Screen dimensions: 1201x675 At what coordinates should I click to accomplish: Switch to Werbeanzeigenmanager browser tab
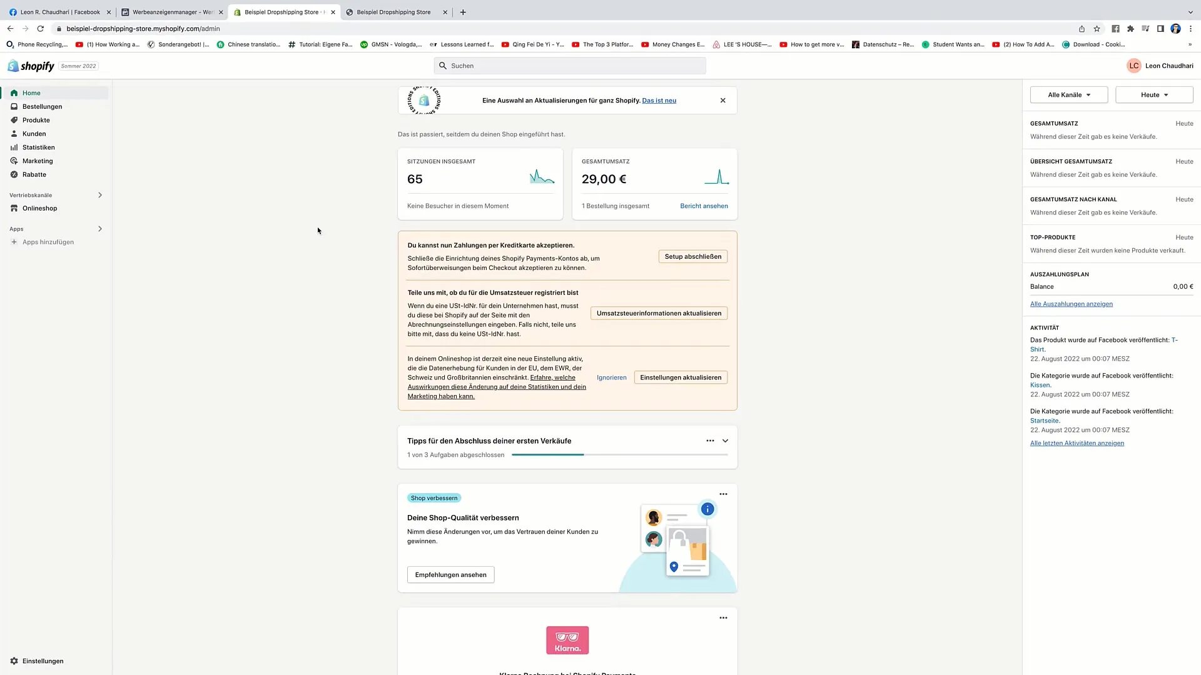172,12
